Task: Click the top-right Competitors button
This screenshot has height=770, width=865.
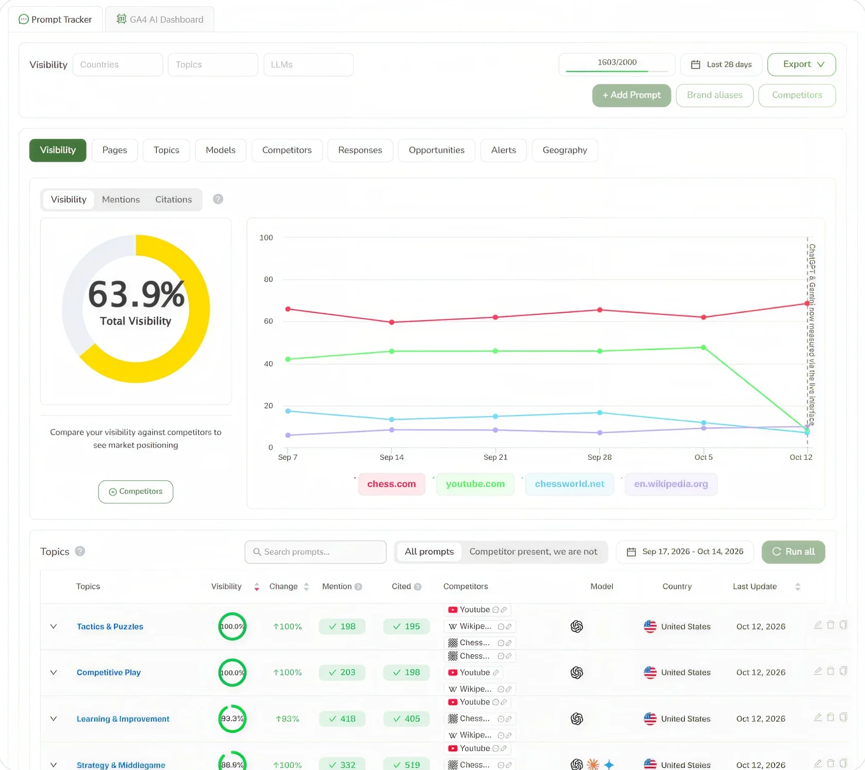Action: click(x=797, y=95)
